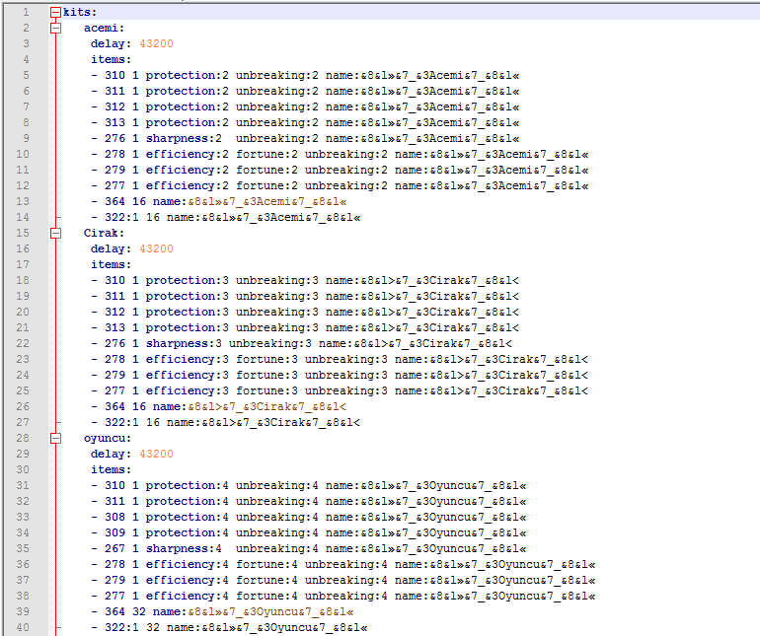Click delay value 43200 under acemi
Viewport: 760px width, 636px height.
point(156,43)
